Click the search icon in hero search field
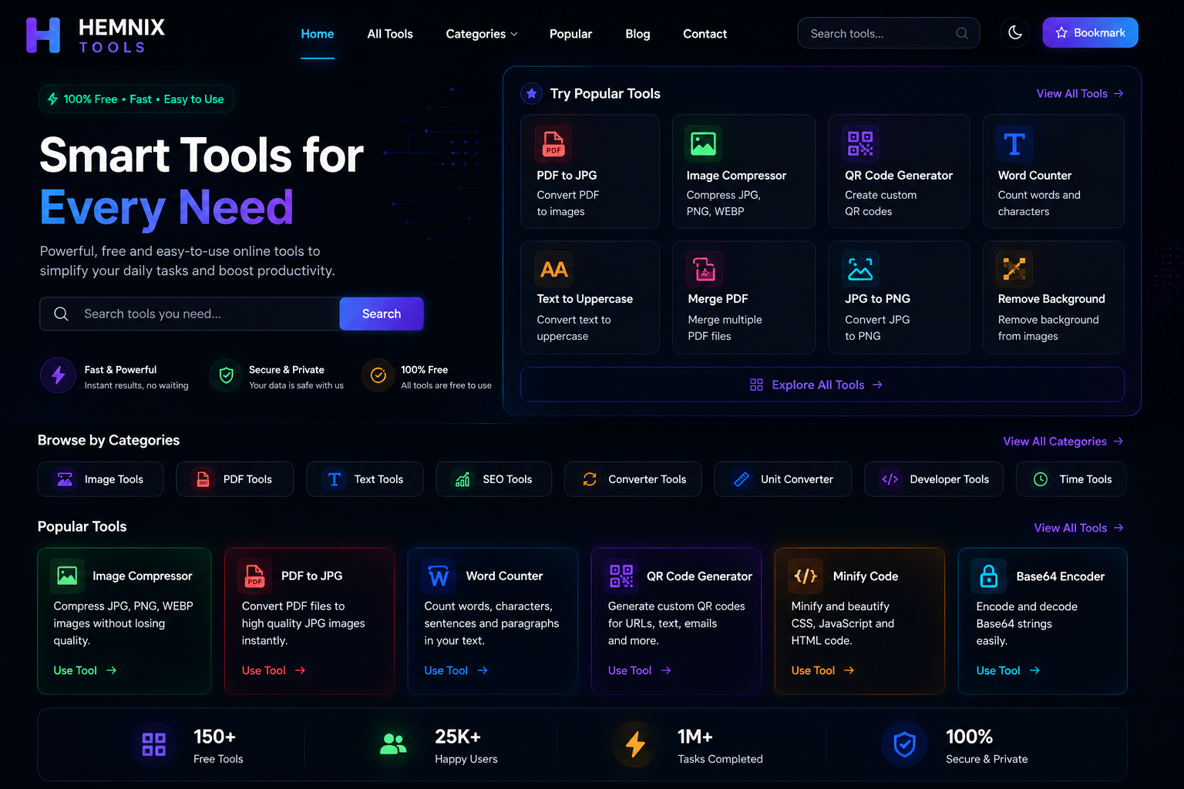This screenshot has height=789, width=1184. 61,314
